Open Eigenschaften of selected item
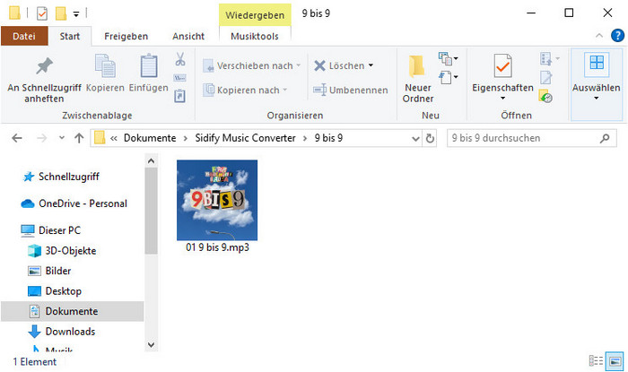The height and width of the screenshot is (372, 628). pos(502,74)
